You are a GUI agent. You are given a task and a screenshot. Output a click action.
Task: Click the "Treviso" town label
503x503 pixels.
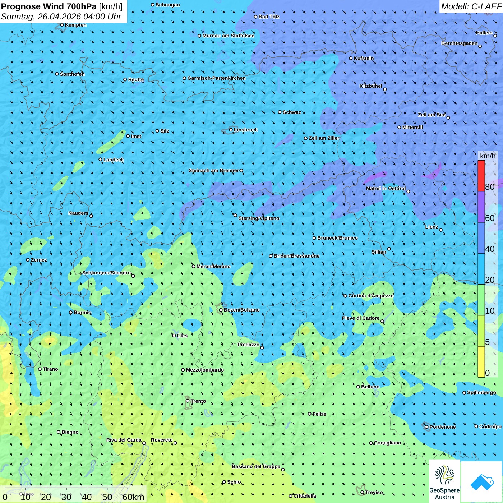click(x=374, y=492)
